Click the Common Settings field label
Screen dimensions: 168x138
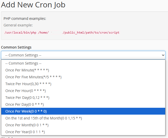point(16,47)
